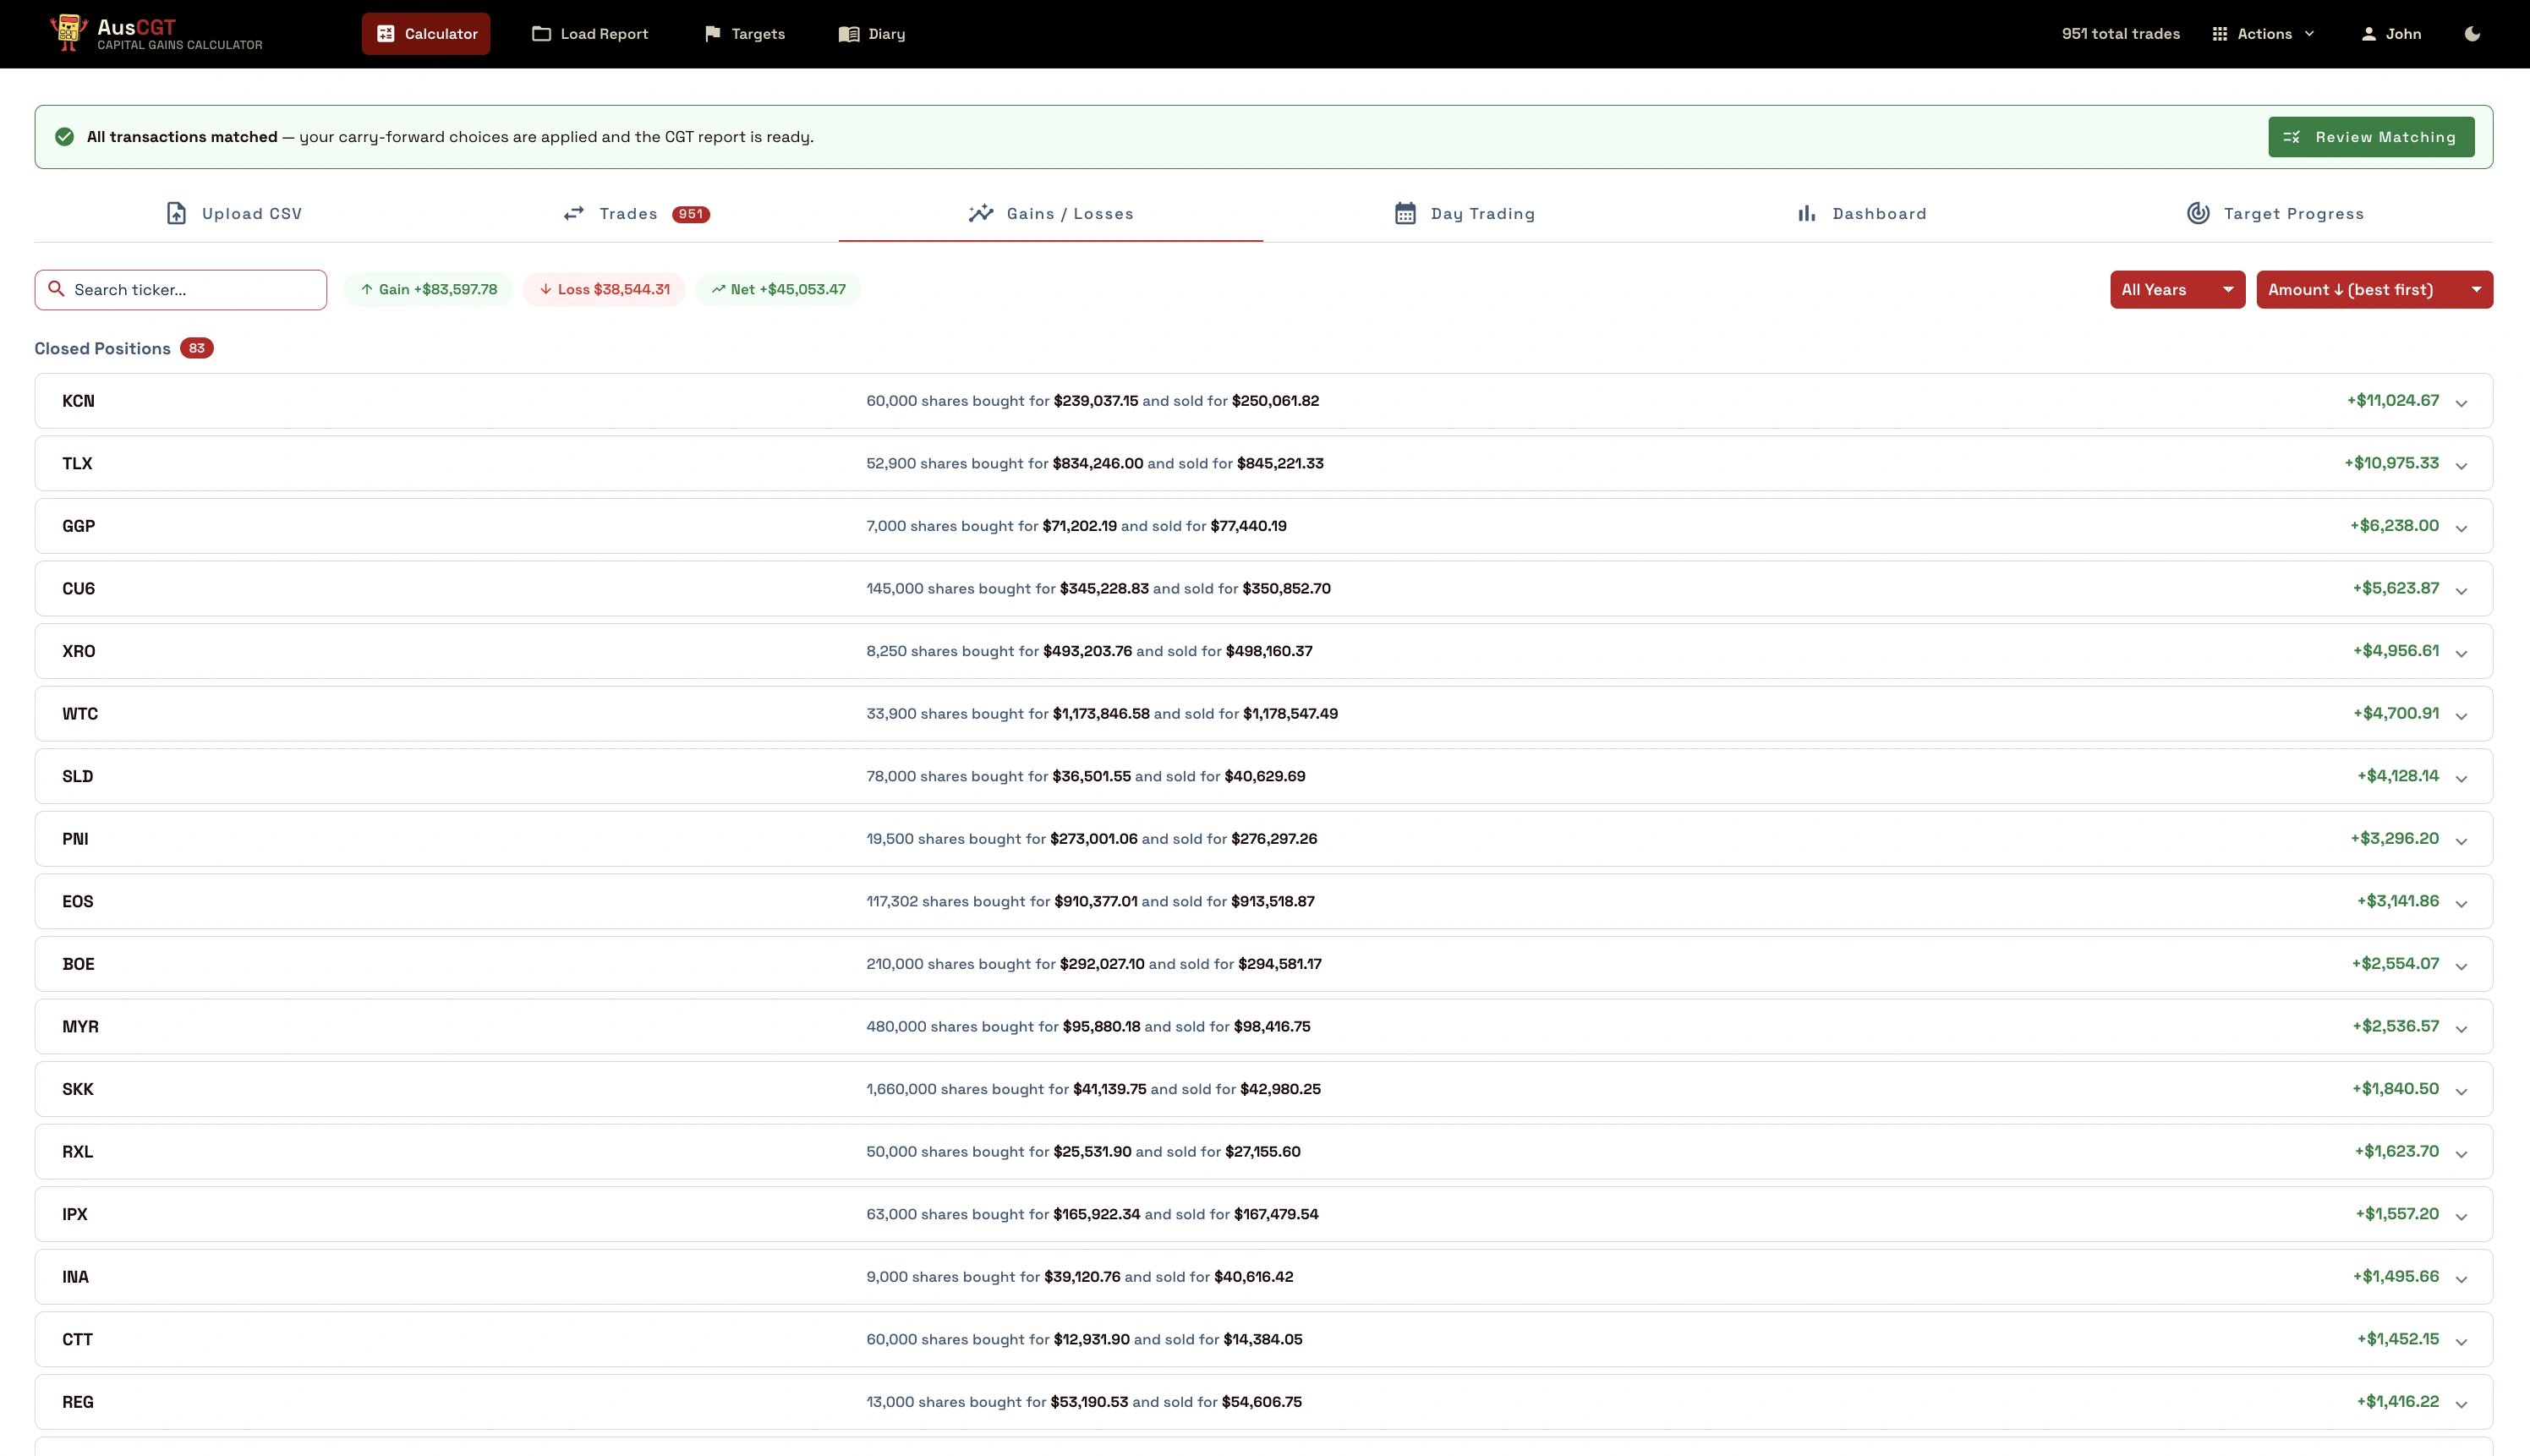Click the WTC ticker label
This screenshot has width=2530, height=1456.
(80, 714)
